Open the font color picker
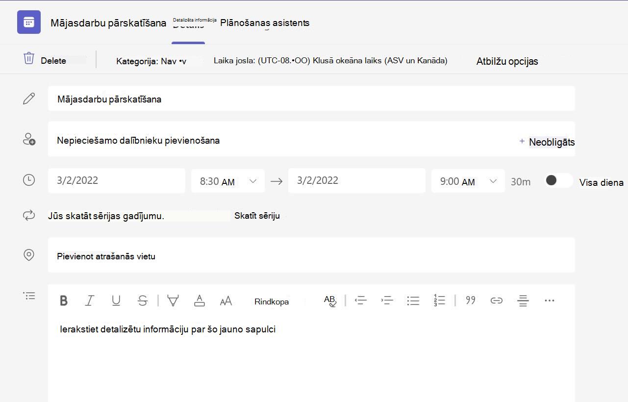Image resolution: width=628 pixels, height=402 pixels. (199, 301)
